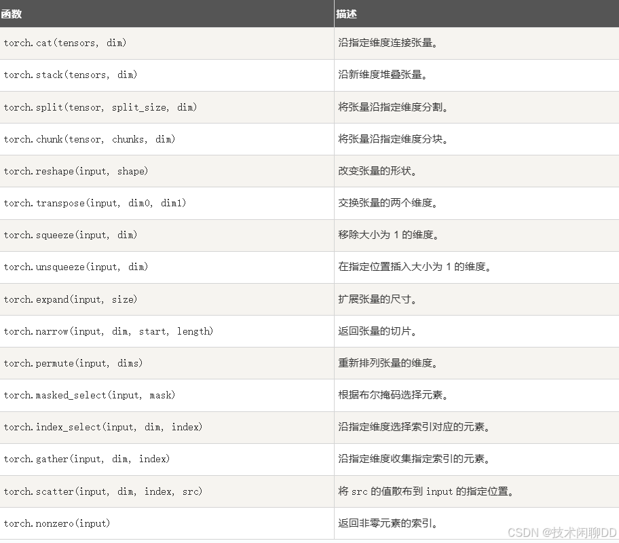The height and width of the screenshot is (543, 619).
Task: Click description 改变张量的形状。
Action: point(377,172)
